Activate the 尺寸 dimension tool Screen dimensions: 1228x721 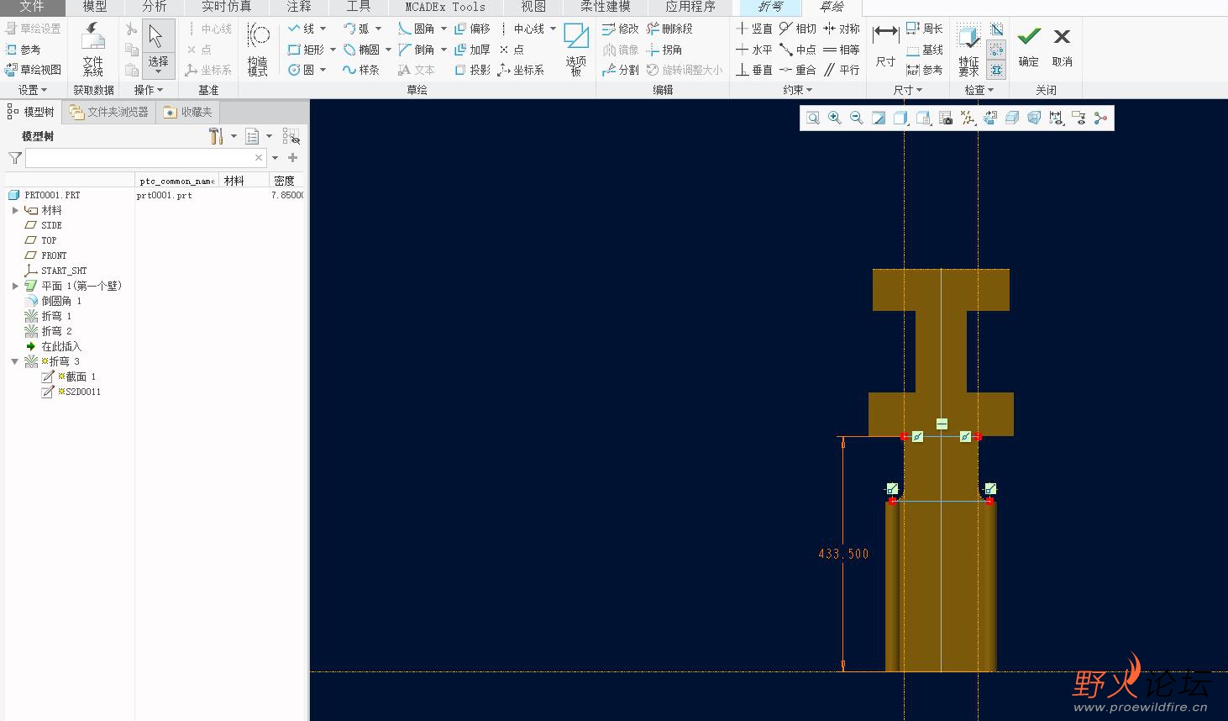coord(885,45)
